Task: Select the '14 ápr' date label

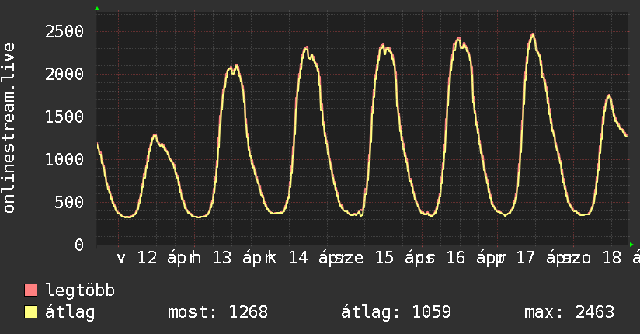Action: coord(313,258)
